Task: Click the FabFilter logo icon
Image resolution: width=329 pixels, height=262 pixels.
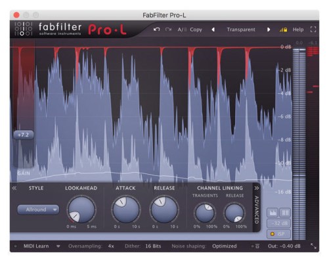Action: point(23,29)
